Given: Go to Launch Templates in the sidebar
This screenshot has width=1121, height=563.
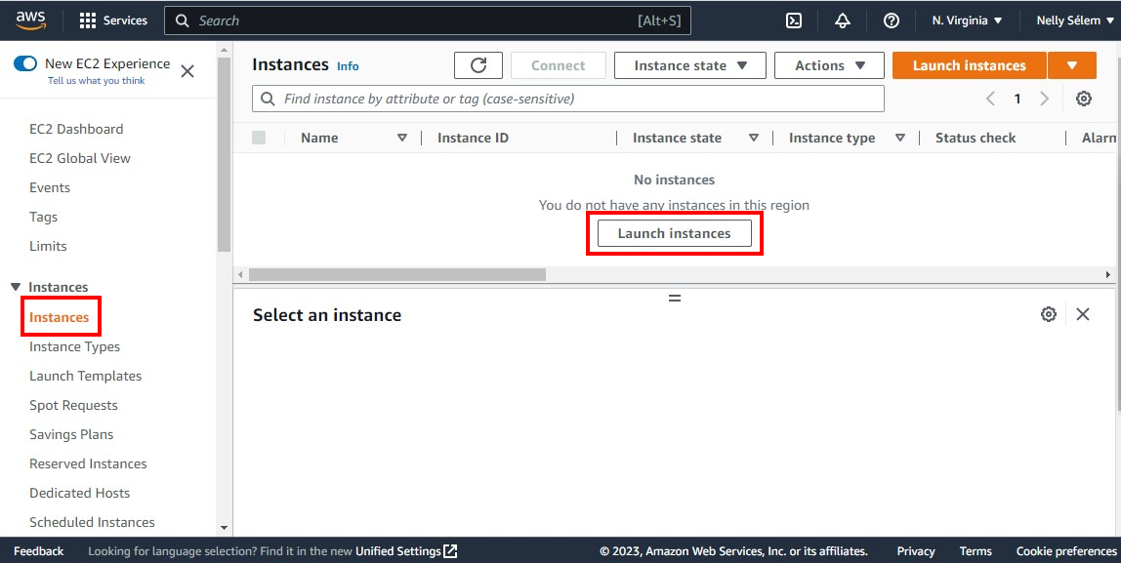Looking at the screenshot, I should [x=85, y=376].
